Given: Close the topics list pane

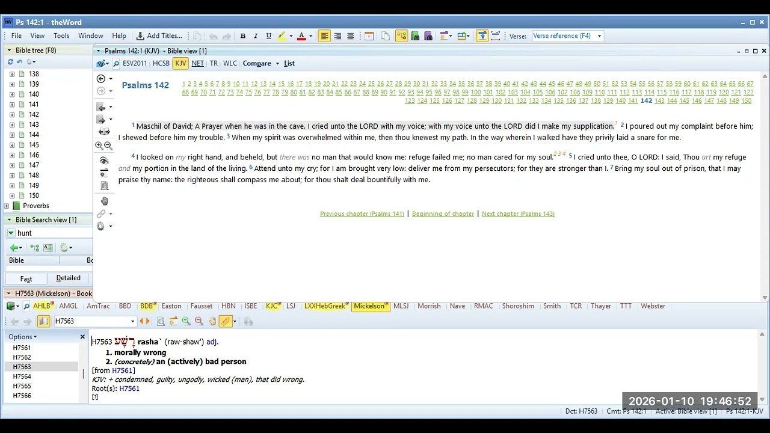Looking at the screenshot, I should click(82, 337).
